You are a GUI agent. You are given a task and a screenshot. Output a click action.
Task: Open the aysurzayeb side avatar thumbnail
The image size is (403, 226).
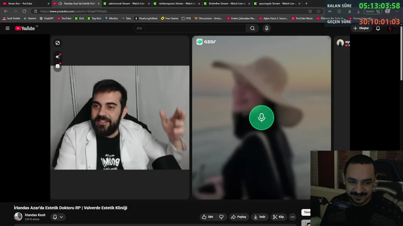click(340, 43)
